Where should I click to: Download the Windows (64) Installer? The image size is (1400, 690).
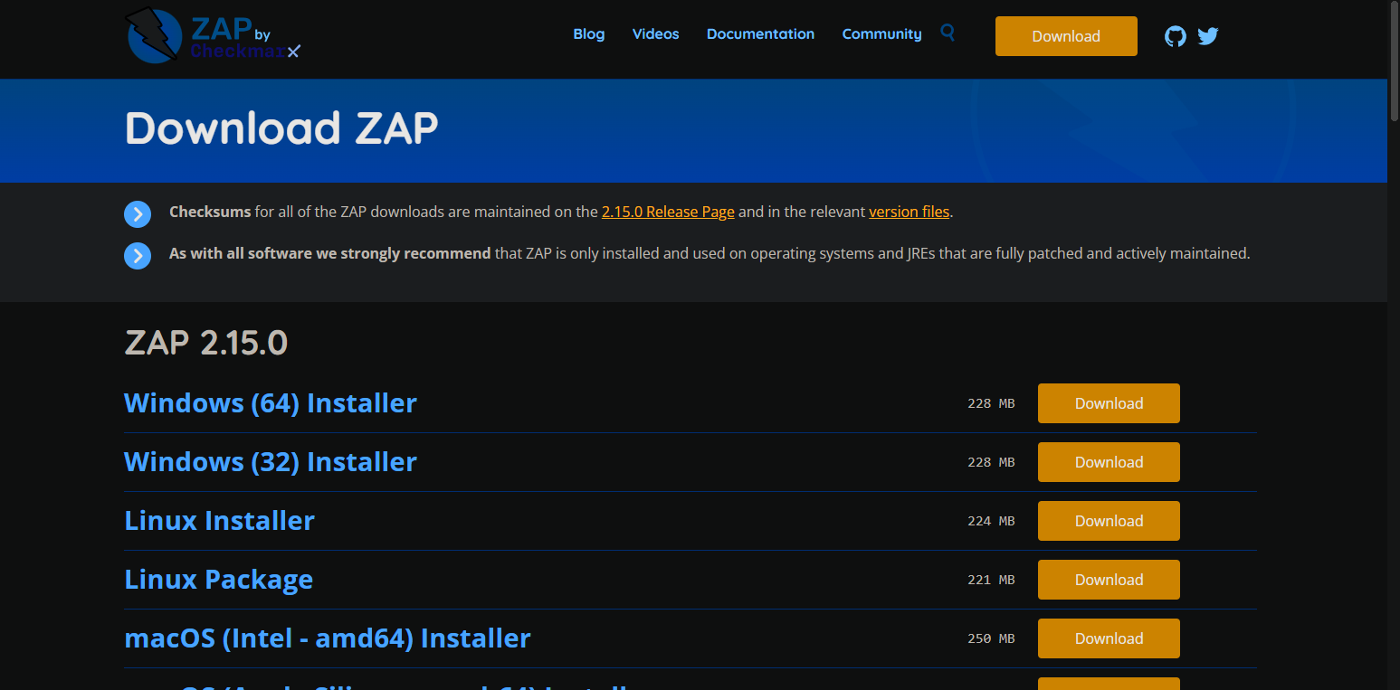tap(1109, 403)
